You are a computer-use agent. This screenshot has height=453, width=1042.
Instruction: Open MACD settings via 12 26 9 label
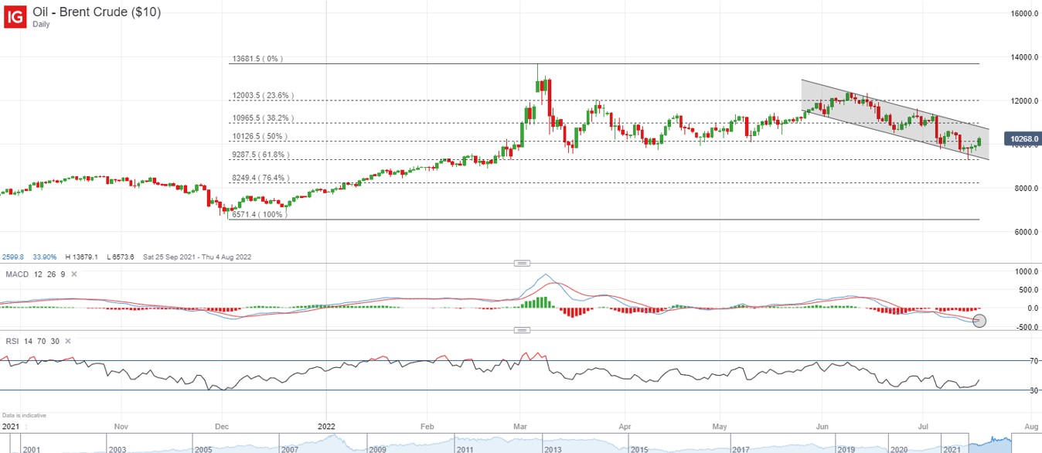50,274
